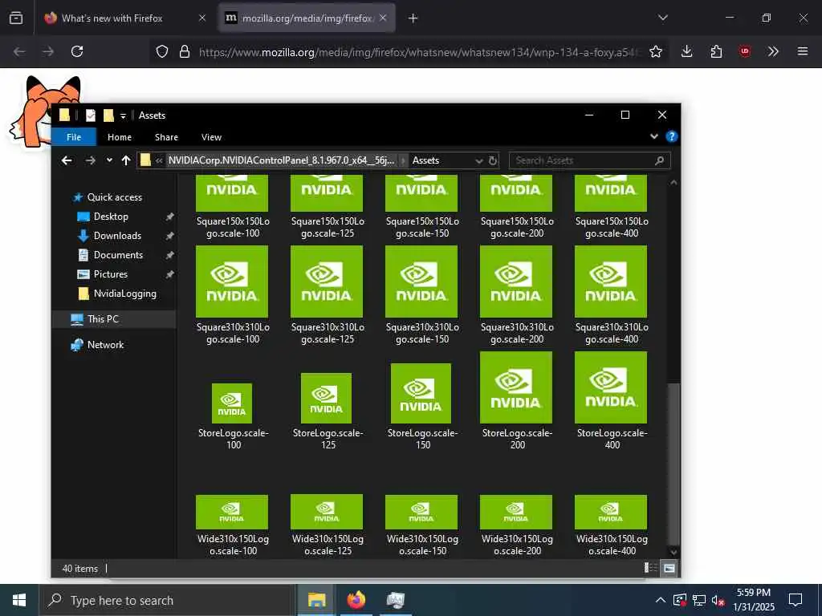Close the mozilla.org image tab
The image size is (822, 616).
tap(383, 18)
